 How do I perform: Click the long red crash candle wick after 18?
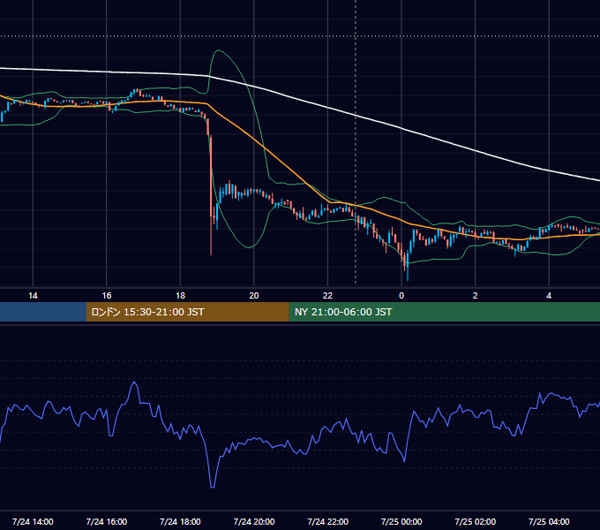(211, 195)
